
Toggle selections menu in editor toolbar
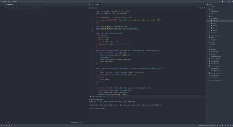(x=202, y=8)
